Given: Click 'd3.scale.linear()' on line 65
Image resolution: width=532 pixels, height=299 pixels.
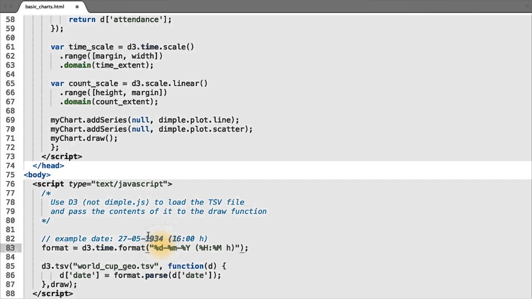Looking at the screenshot, I should tap(170, 83).
